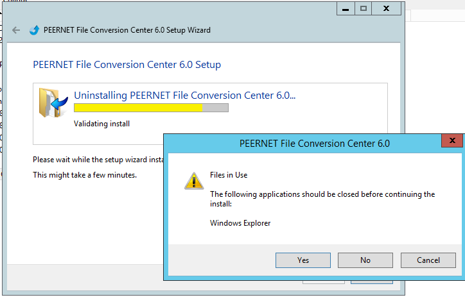Close the PEERNET File Conversion Center 6.0 dialog
Image resolution: width=465 pixels, height=302 pixels.
452,140
